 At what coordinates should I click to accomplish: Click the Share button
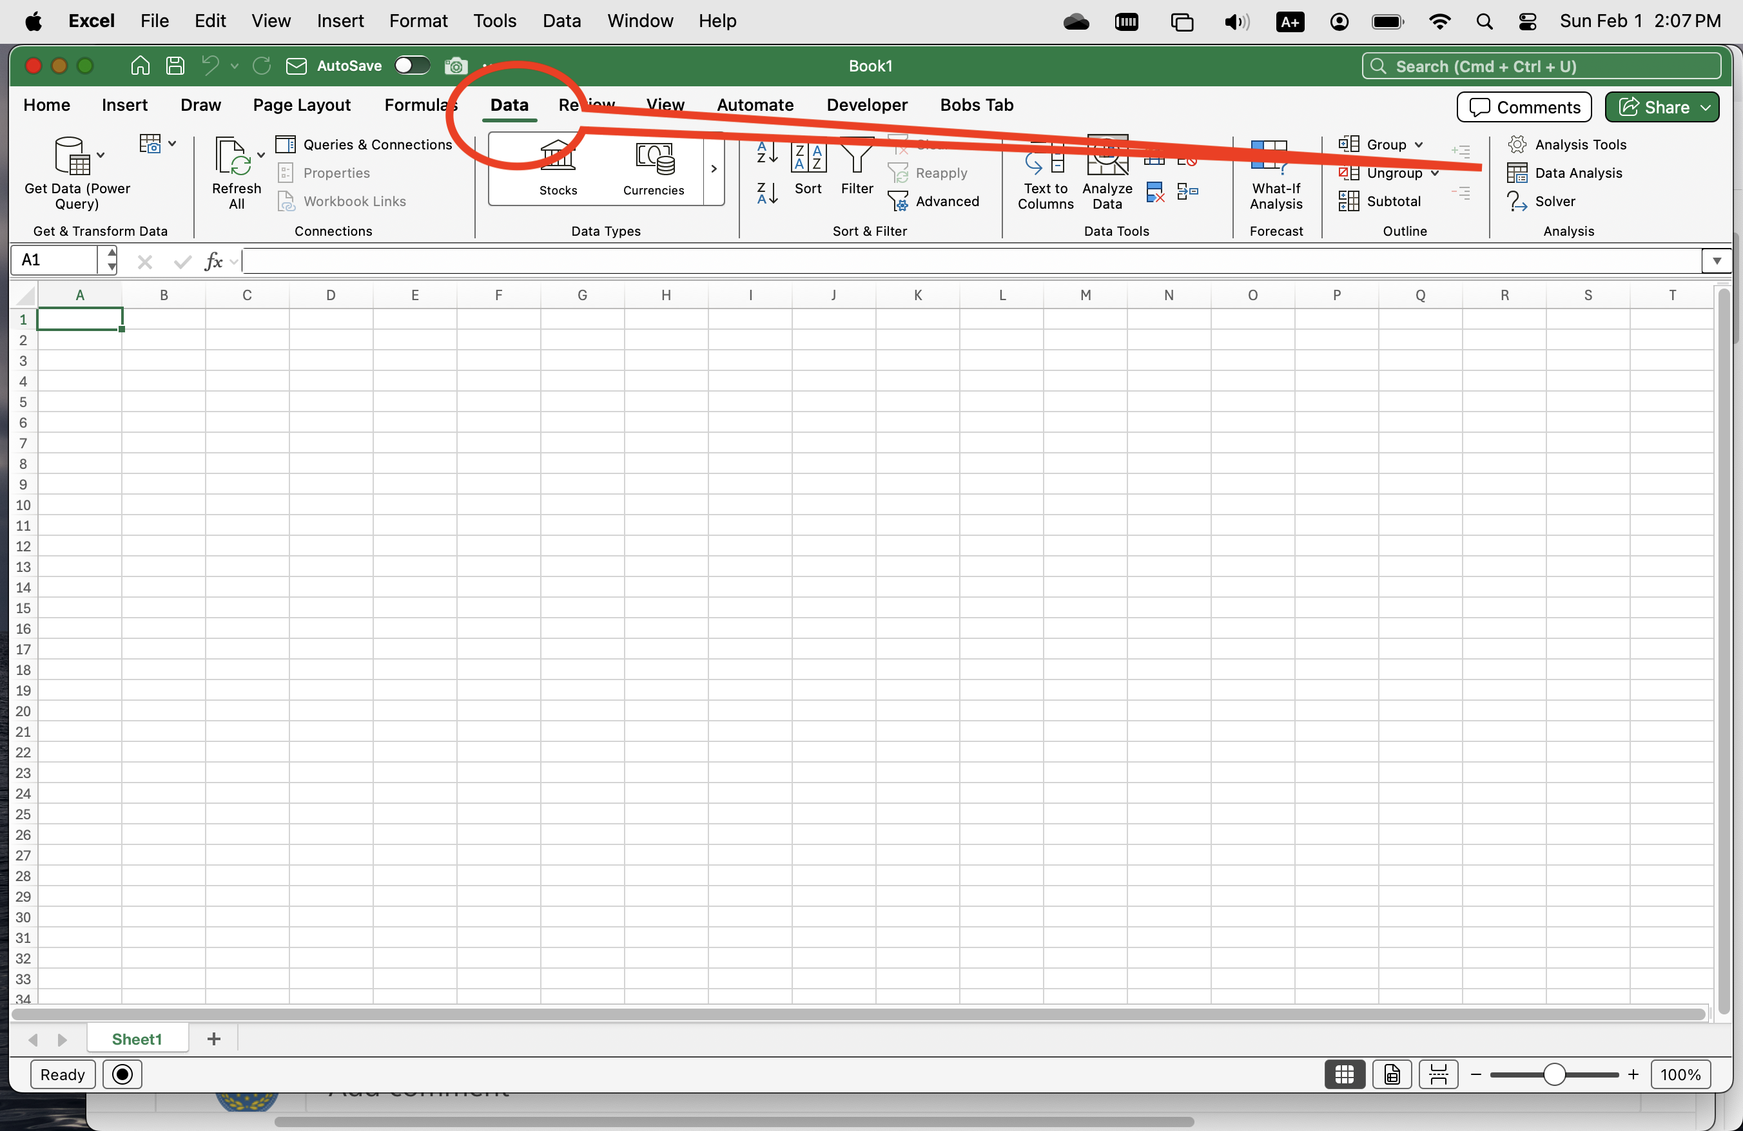pos(1662,108)
